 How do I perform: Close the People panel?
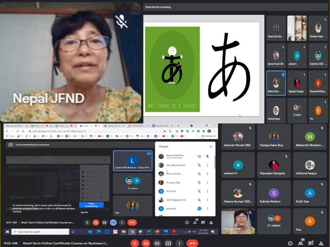tap(211, 147)
